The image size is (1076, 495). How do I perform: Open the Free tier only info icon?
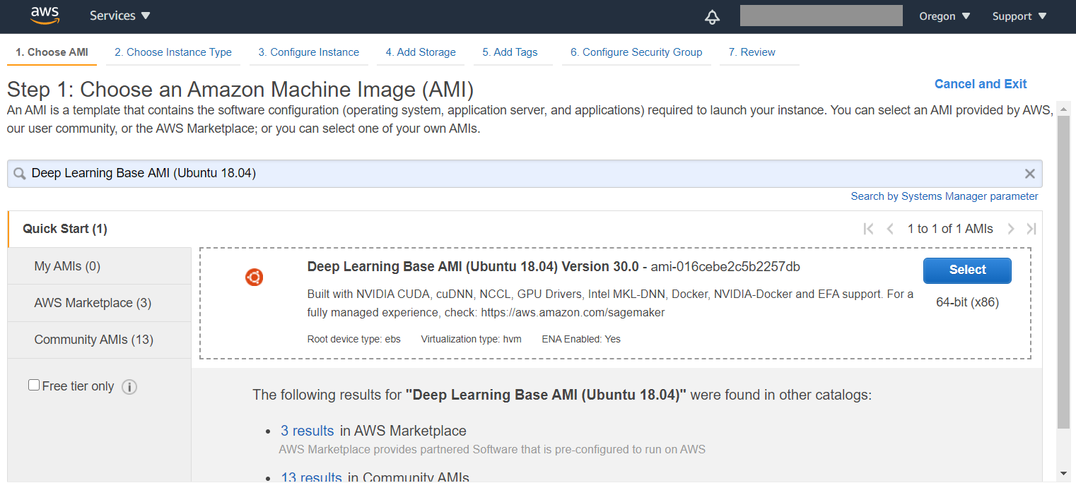(129, 387)
